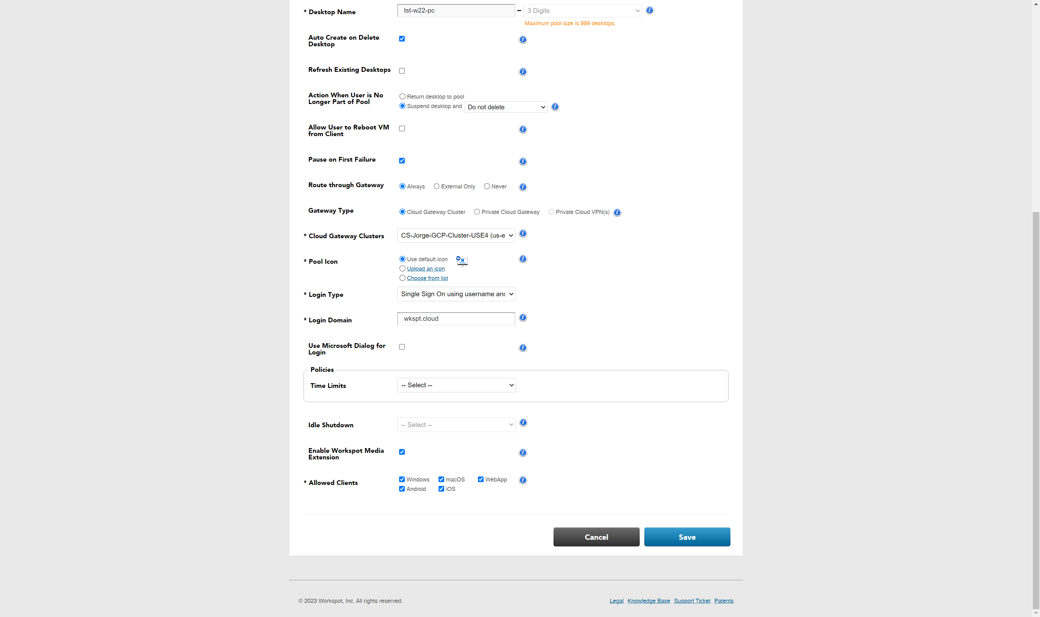The image size is (1040, 617).
Task: Uncheck Android in Allowed Clients
Action: pyautogui.click(x=402, y=489)
